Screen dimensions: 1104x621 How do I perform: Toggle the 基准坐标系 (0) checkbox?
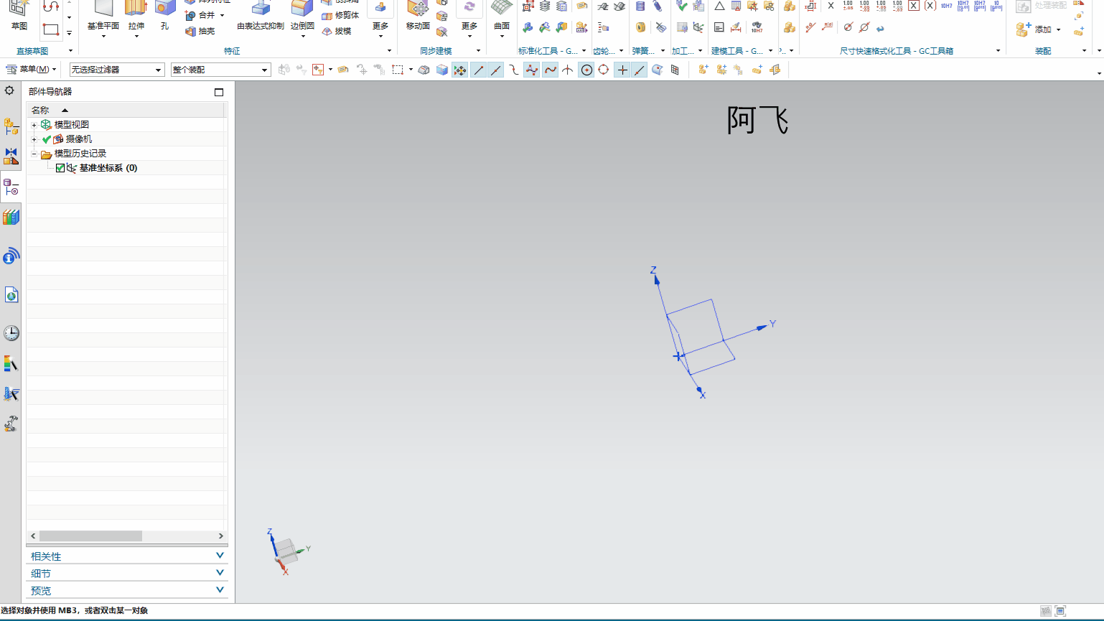(60, 167)
